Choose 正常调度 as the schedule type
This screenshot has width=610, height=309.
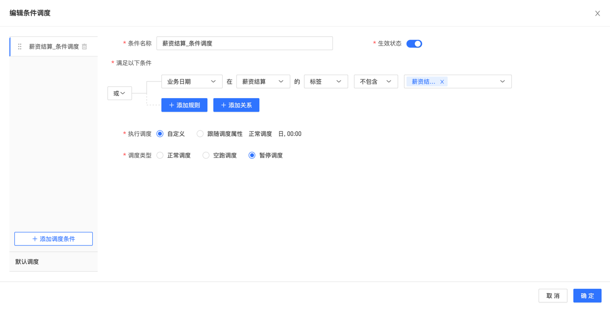[x=160, y=155]
